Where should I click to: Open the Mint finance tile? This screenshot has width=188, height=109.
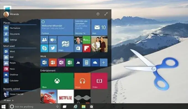(x=87, y=40)
